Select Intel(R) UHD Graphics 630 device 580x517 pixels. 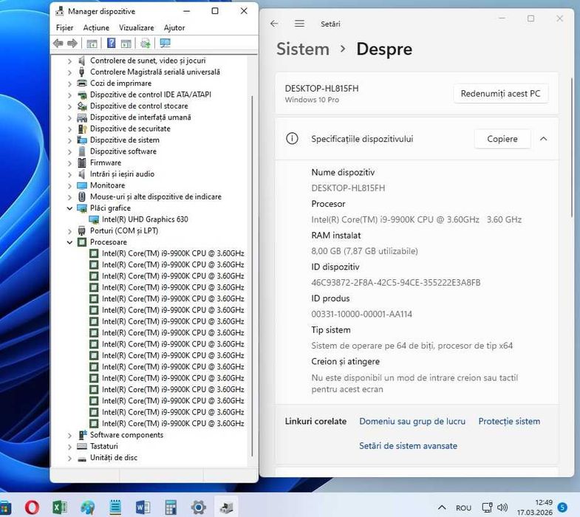point(145,219)
